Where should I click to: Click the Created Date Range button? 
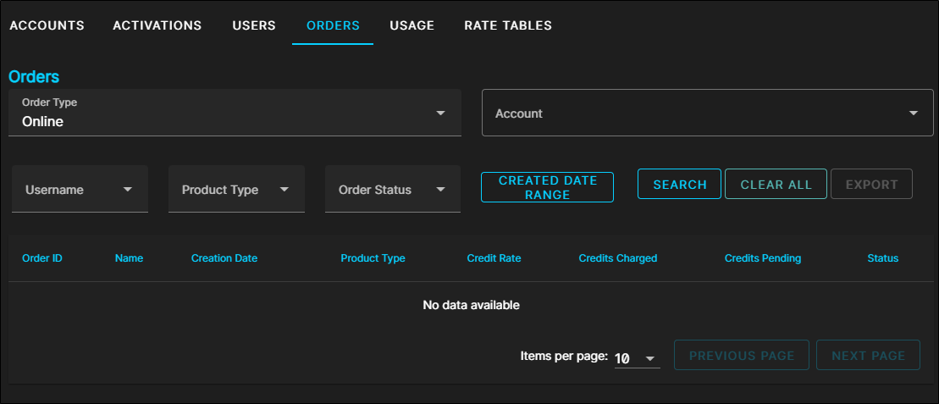coord(547,187)
